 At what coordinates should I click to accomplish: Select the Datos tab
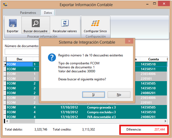pyautogui.click(x=48, y=12)
